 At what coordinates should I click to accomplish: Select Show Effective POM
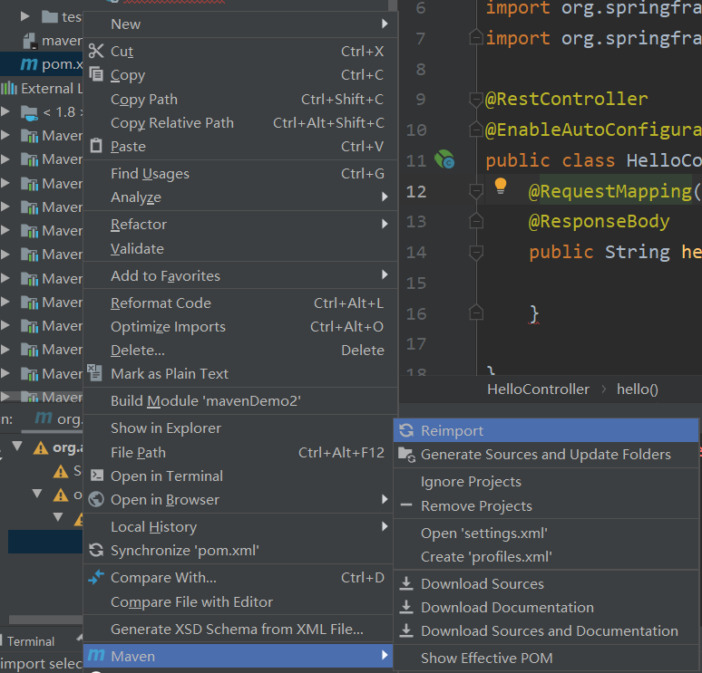486,659
